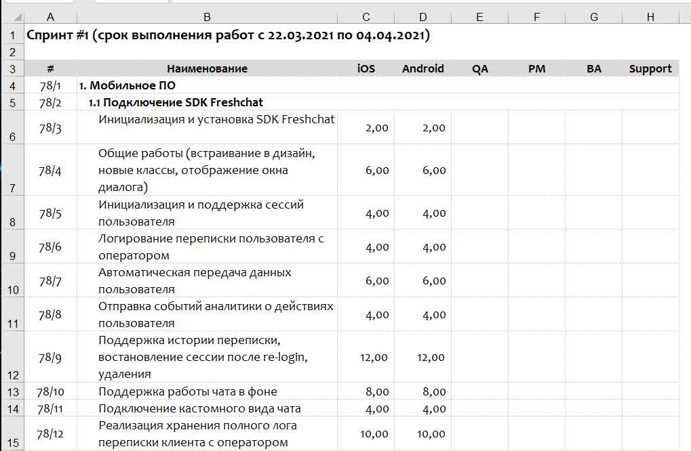Select the "Поддержка работы чата в фоне" cell
The height and width of the screenshot is (451, 691).
188,391
